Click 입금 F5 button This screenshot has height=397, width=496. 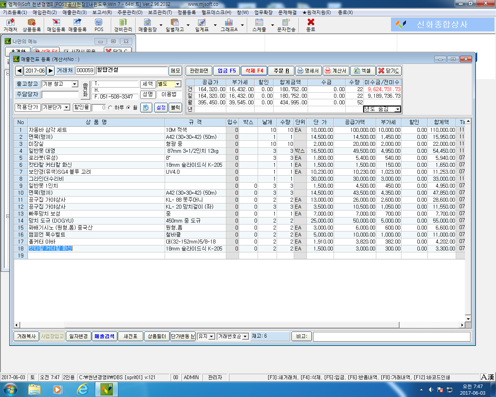coord(227,71)
